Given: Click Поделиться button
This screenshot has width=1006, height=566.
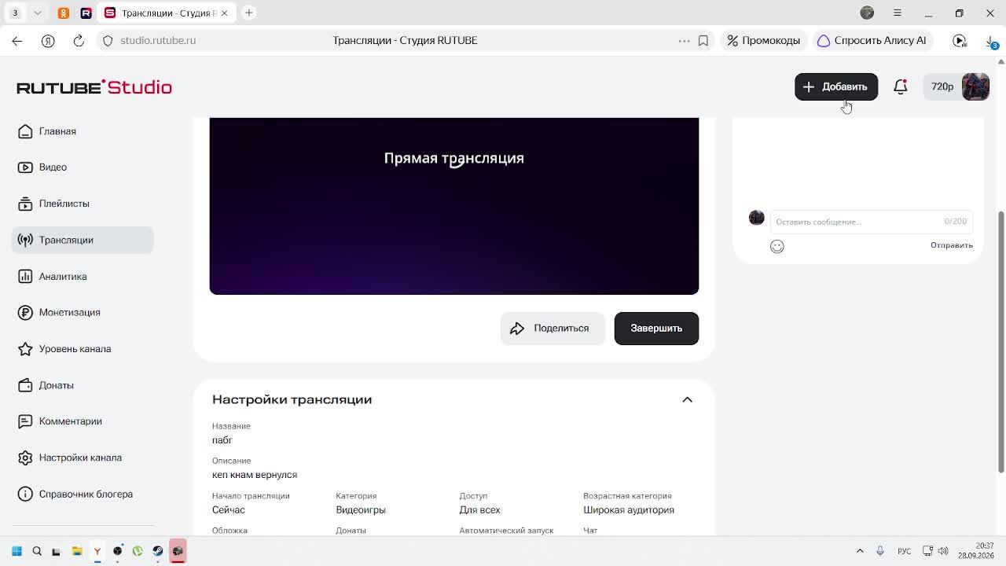Looking at the screenshot, I should click(553, 328).
